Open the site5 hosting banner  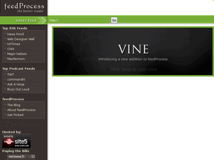[x=16, y=141]
